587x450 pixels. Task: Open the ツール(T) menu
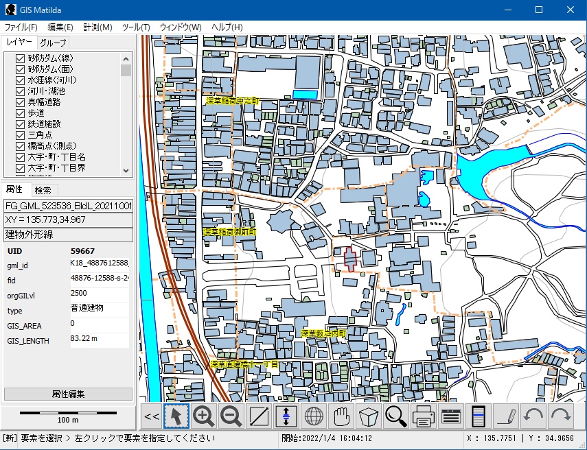[135, 27]
